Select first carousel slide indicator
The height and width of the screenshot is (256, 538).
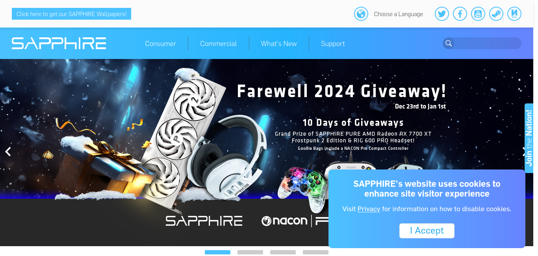point(217,252)
